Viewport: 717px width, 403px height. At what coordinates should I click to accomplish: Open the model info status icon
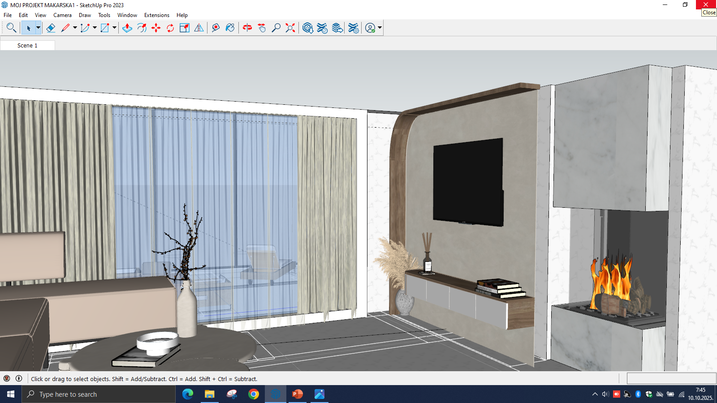(x=19, y=378)
